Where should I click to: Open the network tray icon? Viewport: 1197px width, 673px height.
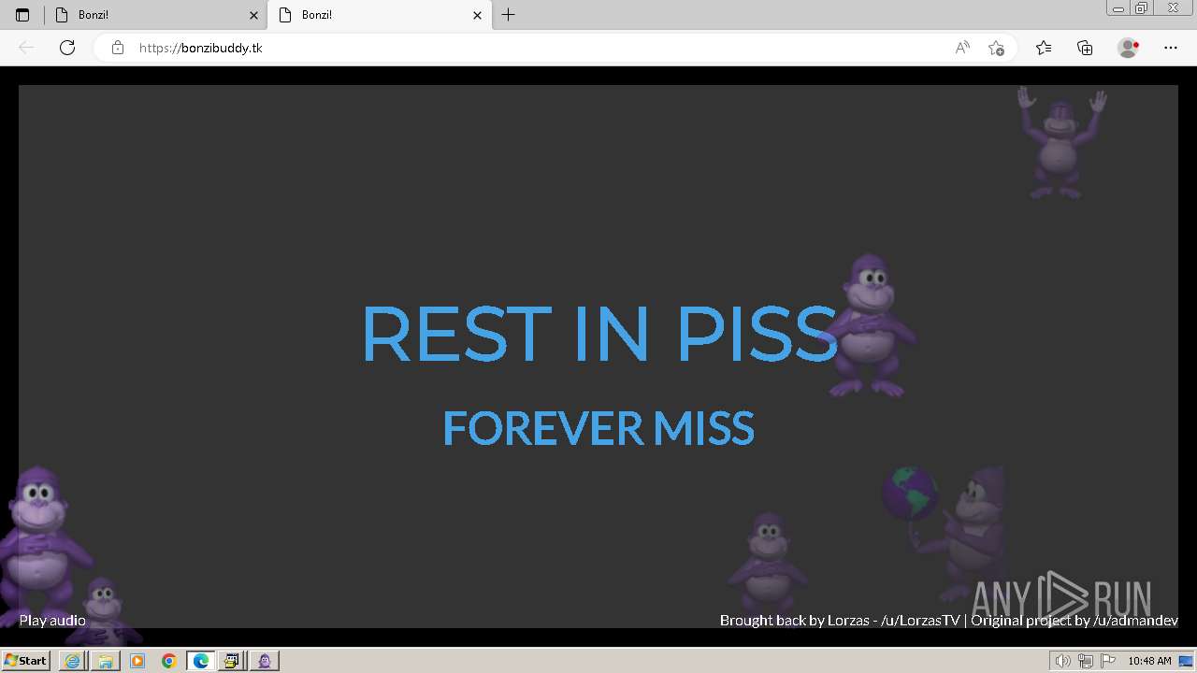click(1086, 662)
